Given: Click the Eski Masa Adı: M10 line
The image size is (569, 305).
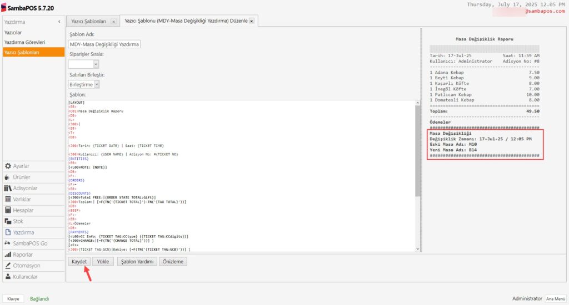Looking at the screenshot, I should point(453,144).
